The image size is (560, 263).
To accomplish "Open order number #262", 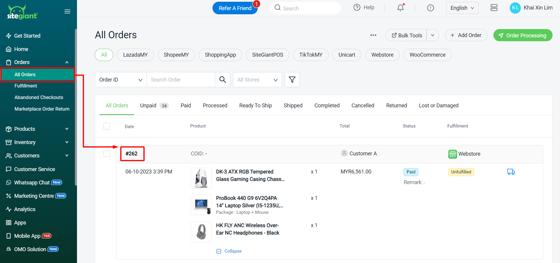I will pyautogui.click(x=131, y=154).
